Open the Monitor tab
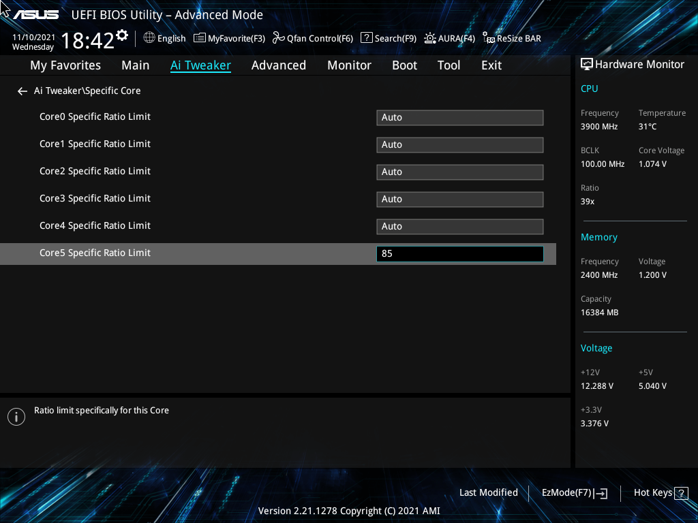This screenshot has height=523, width=698. [350, 65]
